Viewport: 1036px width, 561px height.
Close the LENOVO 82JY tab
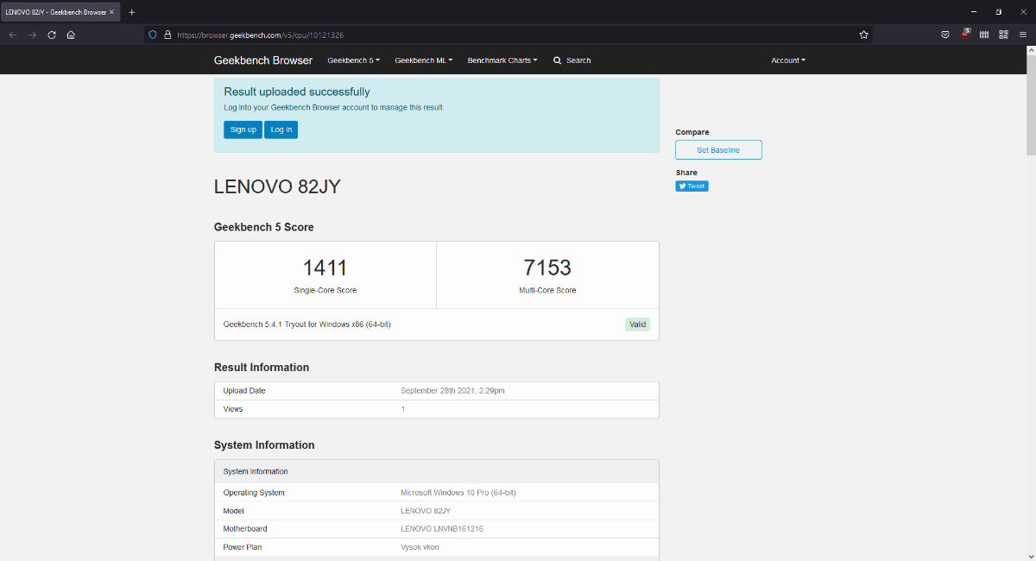click(111, 12)
